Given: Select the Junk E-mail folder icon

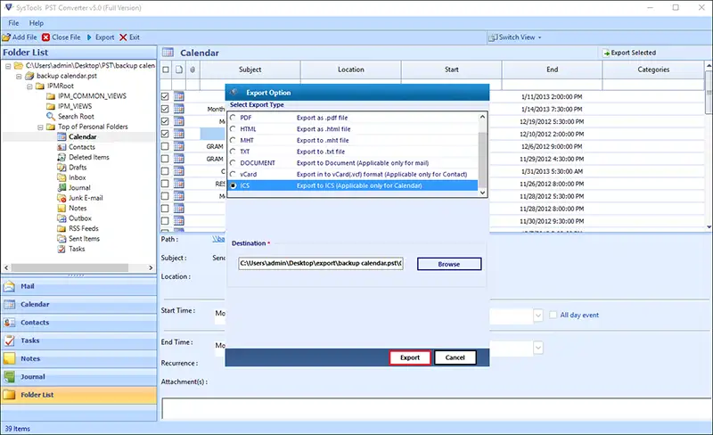Looking at the screenshot, I should [x=61, y=198].
